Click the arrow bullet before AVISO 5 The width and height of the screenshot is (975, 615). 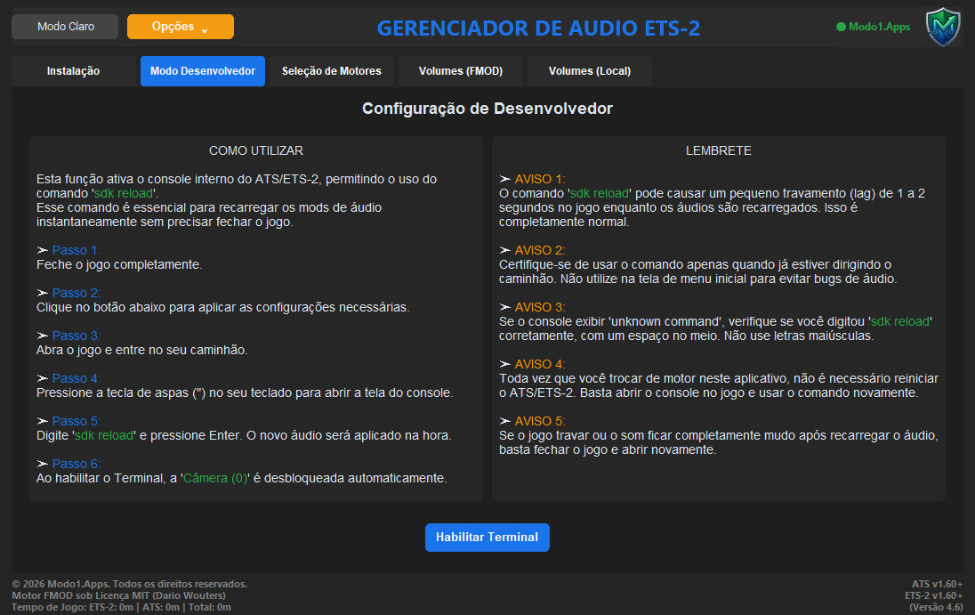click(x=505, y=421)
